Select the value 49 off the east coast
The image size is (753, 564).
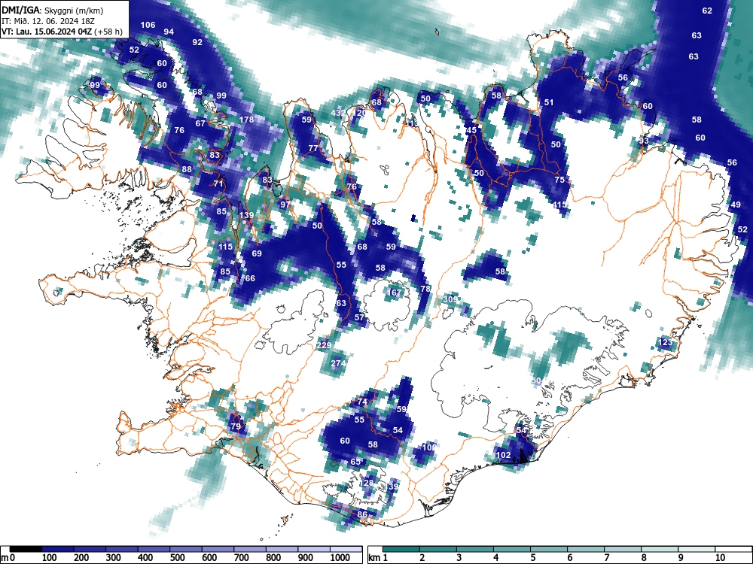735,205
